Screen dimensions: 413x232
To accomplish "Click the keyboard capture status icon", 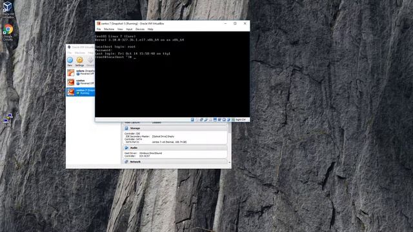I will coord(233,120).
